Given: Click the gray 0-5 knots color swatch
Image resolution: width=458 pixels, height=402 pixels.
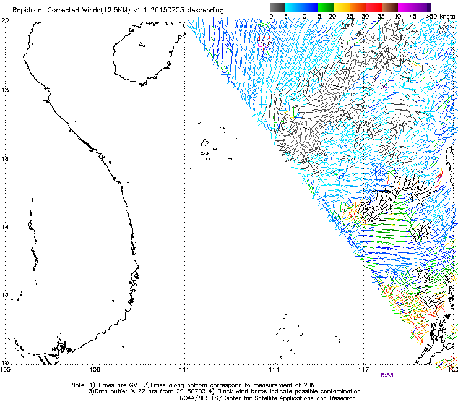Looking at the screenshot, I should point(277,7).
